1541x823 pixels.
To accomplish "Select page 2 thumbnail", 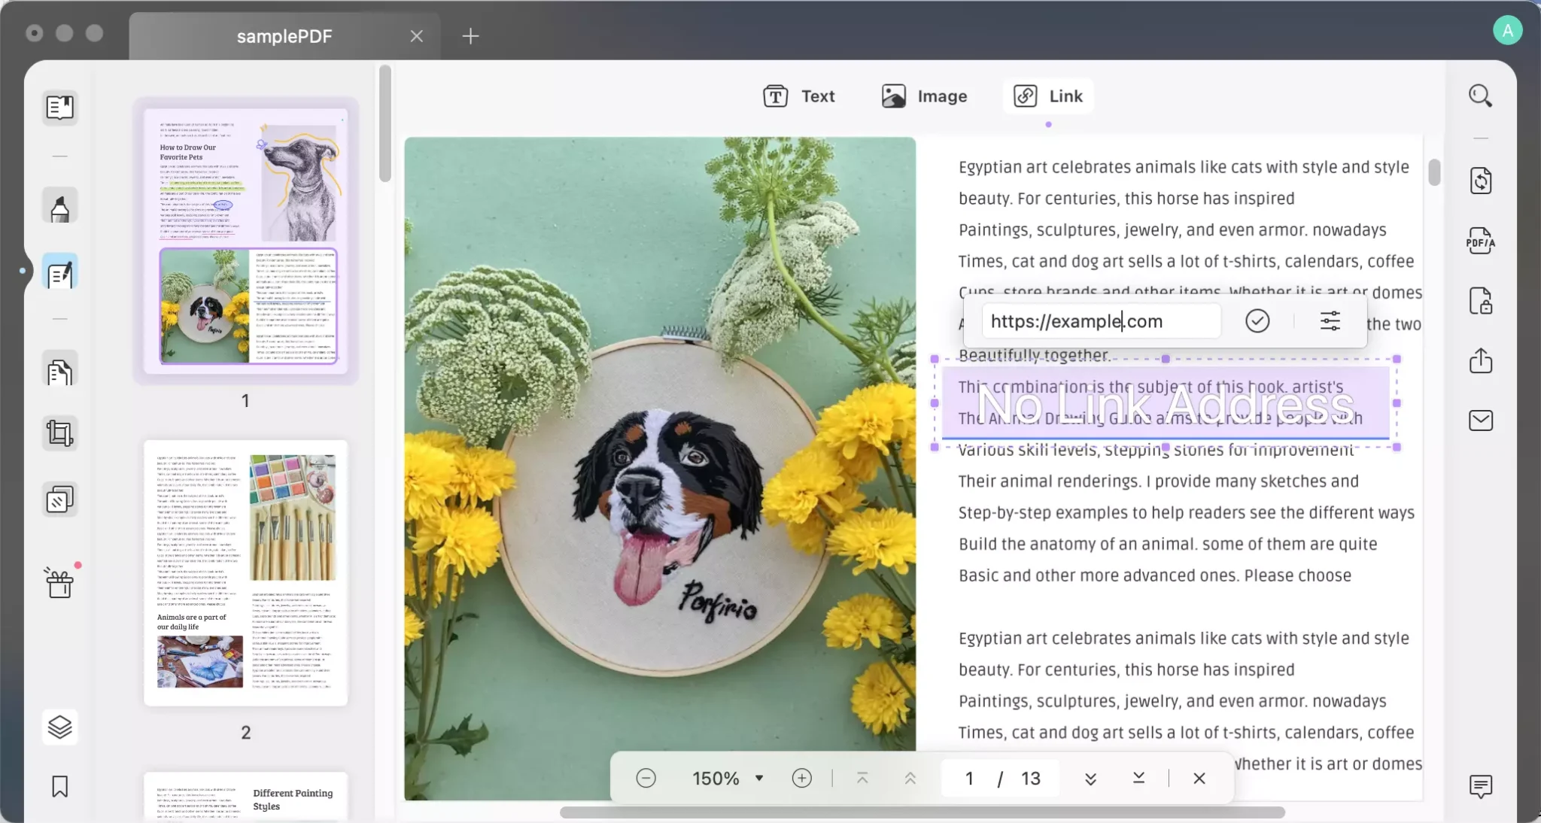I will tap(246, 572).
